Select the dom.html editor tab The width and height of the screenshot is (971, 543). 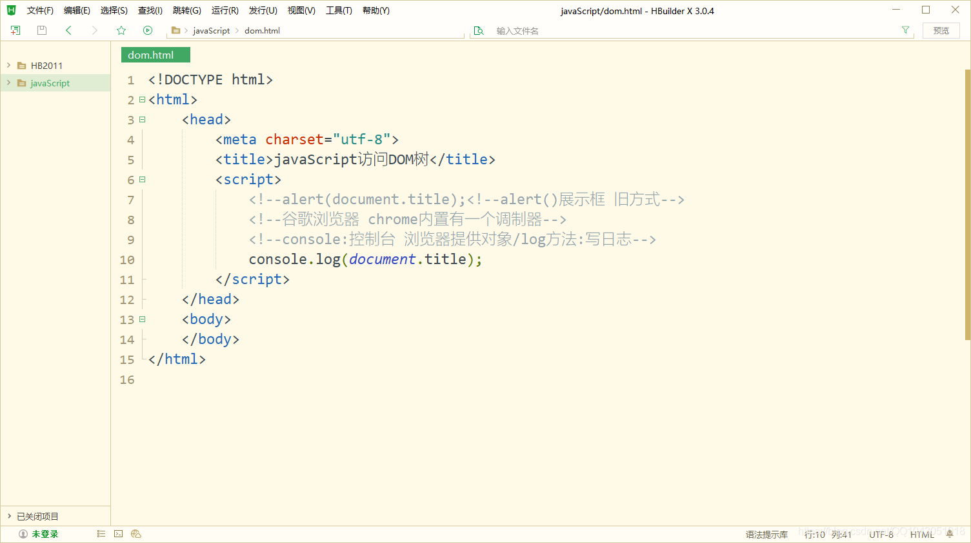(x=155, y=55)
